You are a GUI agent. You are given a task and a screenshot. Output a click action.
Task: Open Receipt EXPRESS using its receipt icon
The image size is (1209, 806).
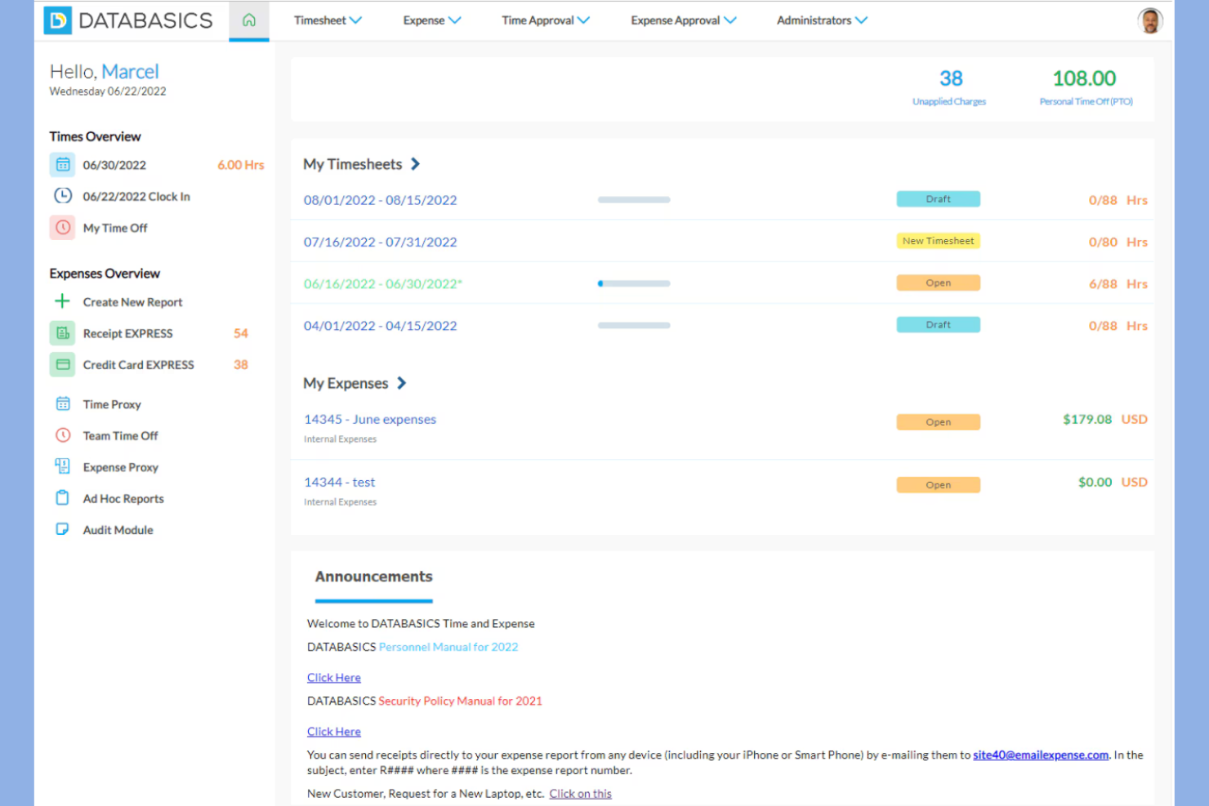62,333
